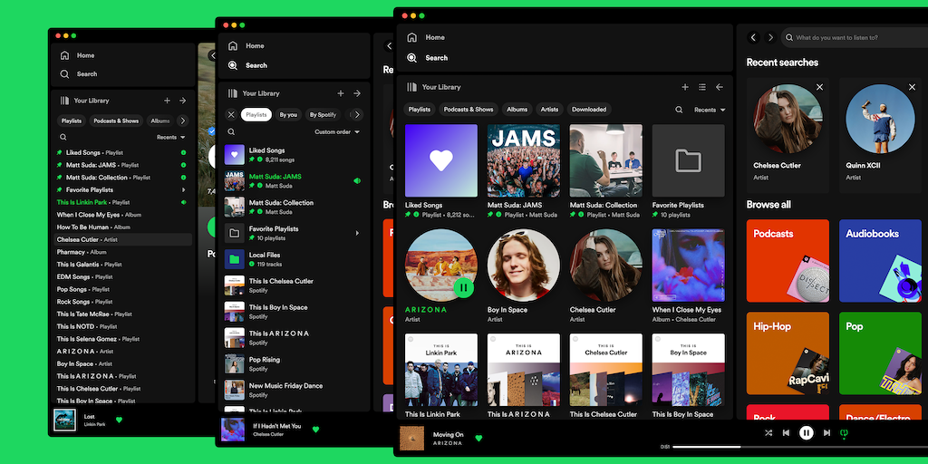
Task: Pause ARIZONA using green button on artist
Action: click(x=463, y=287)
